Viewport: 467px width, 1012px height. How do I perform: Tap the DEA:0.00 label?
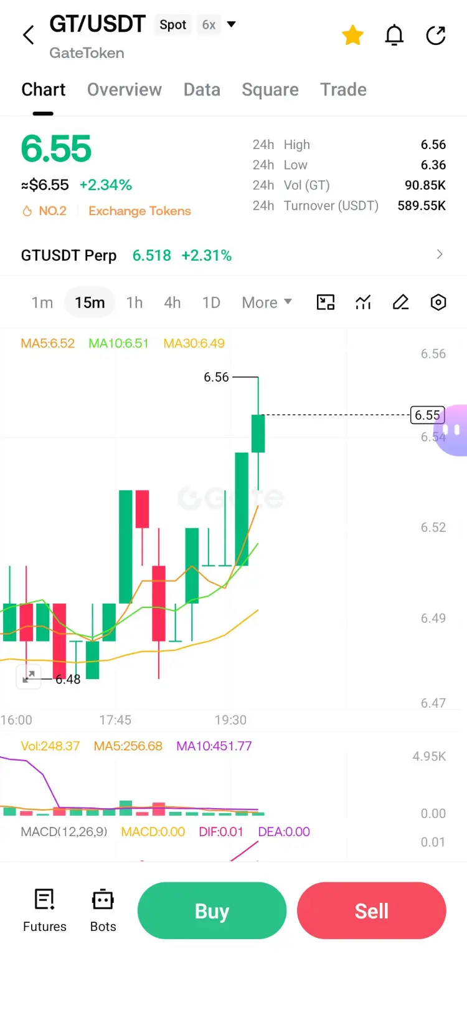(283, 832)
